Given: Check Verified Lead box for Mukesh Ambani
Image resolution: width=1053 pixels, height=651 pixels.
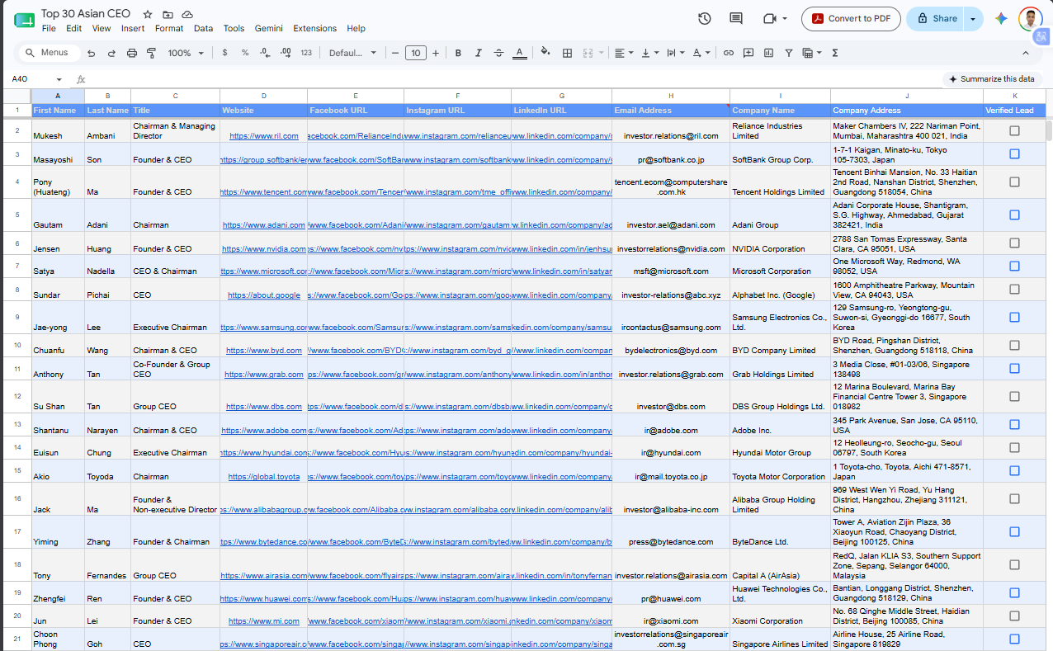Looking at the screenshot, I should (1014, 130).
